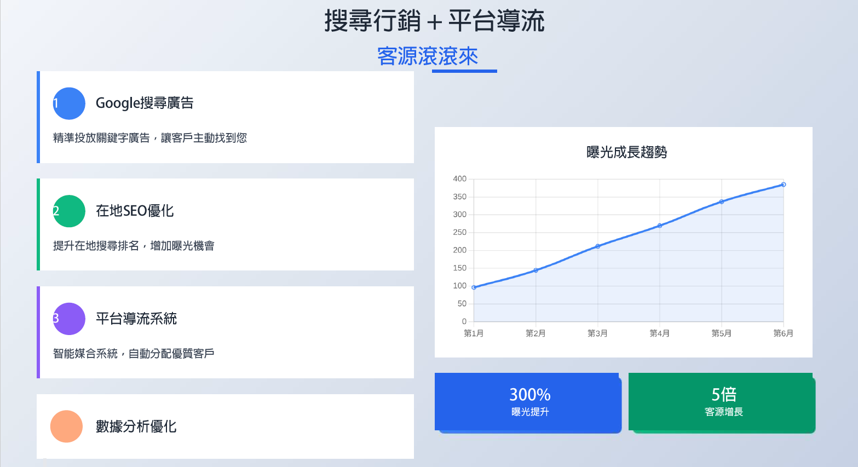Image resolution: width=858 pixels, height=467 pixels.
Task: Click the blue number 1 circle icon
Action: pyautogui.click(x=69, y=103)
